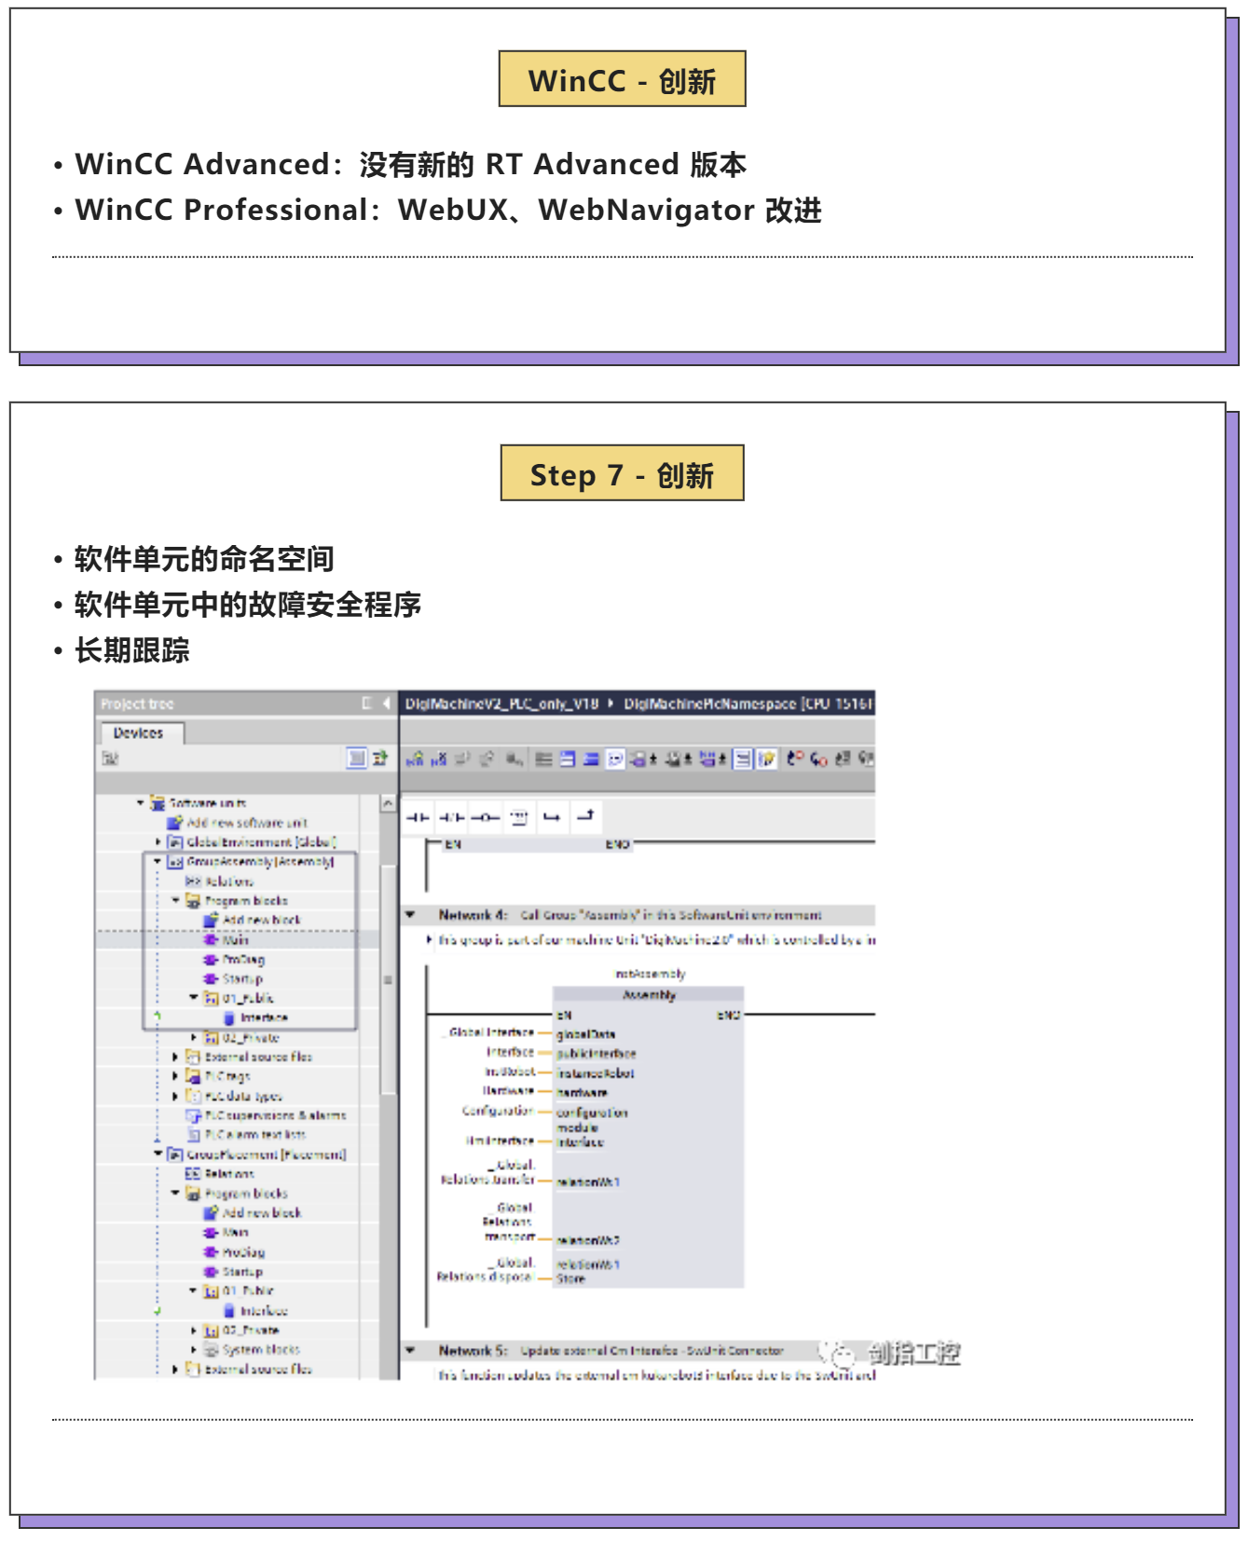The height and width of the screenshot is (1541, 1249).
Task: Click the close branch icon
Action: tap(586, 817)
